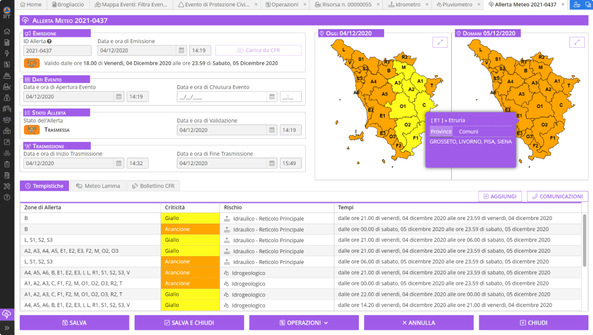Click zone O1 on the Oggi map
The height and width of the screenshot is (335, 593).
tap(403, 106)
